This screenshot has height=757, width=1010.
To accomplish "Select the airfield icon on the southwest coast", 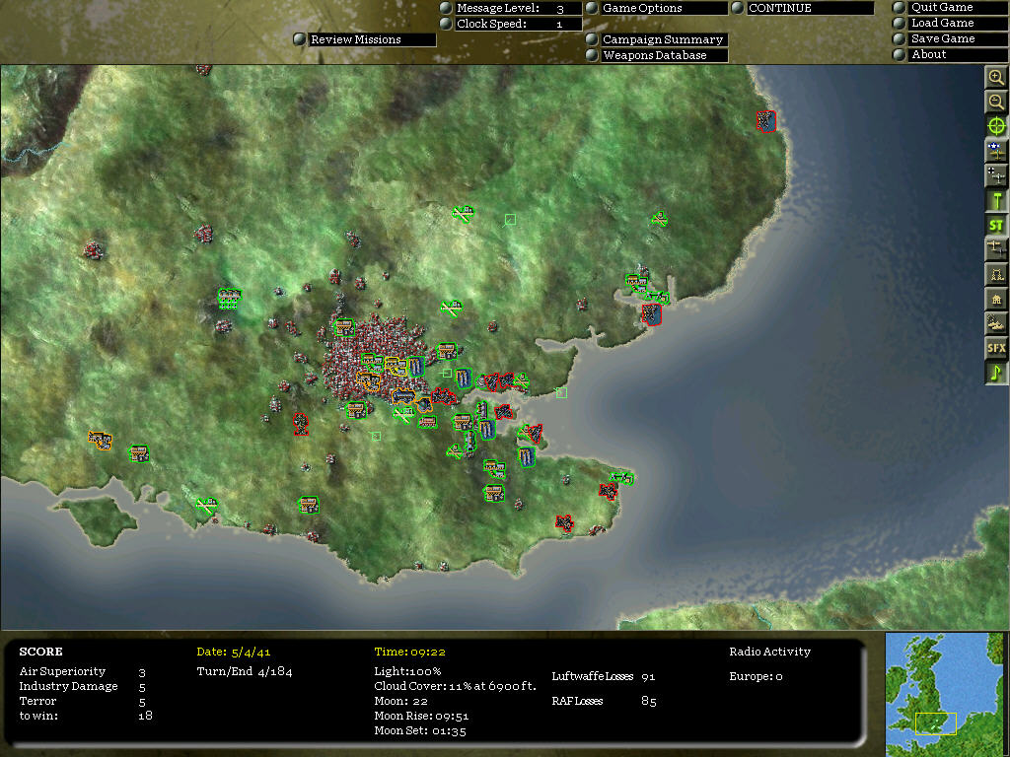I will coord(207,506).
